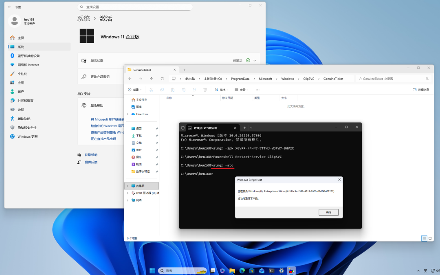This screenshot has width=440, height=275.
Task: Click the Delete icon in File Explorer toolbar
Action: pos(205,90)
